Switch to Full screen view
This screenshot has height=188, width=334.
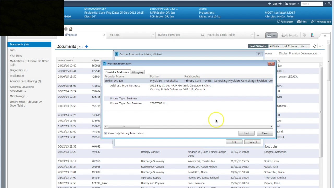tap(285, 22)
